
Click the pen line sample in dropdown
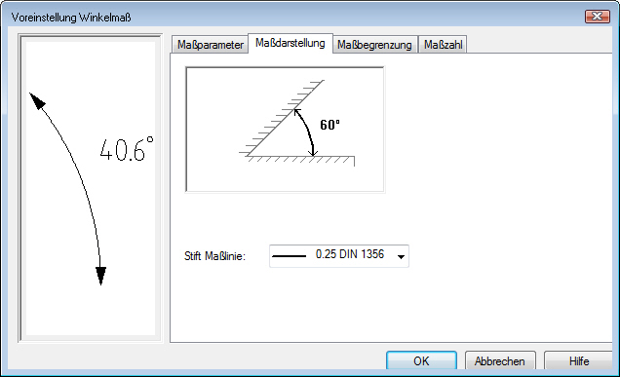tap(290, 256)
